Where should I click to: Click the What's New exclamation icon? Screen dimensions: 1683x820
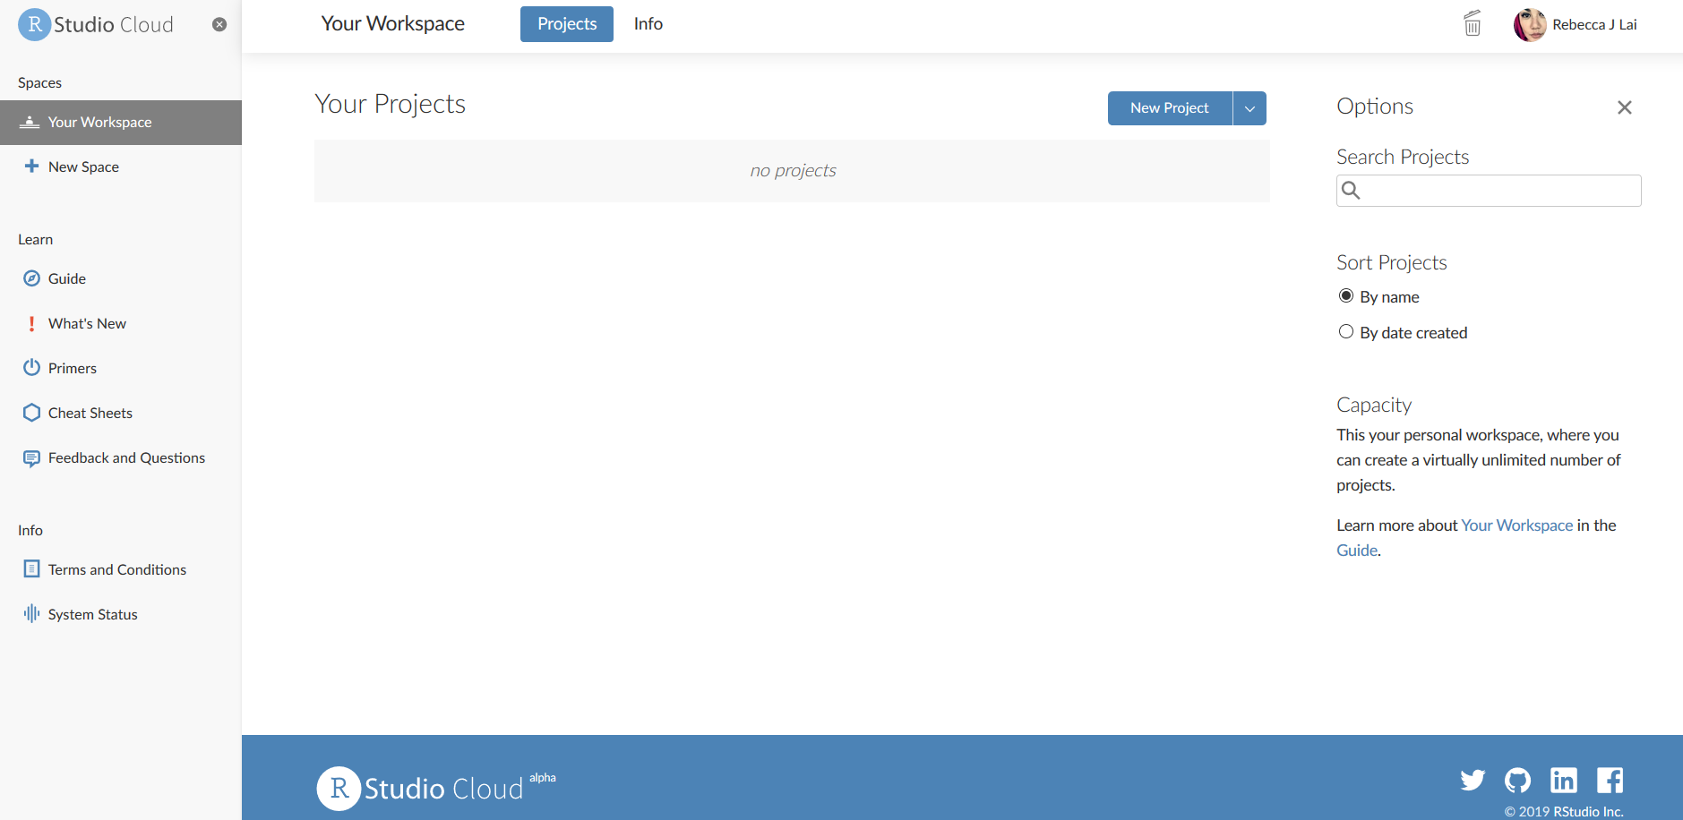pos(31,323)
